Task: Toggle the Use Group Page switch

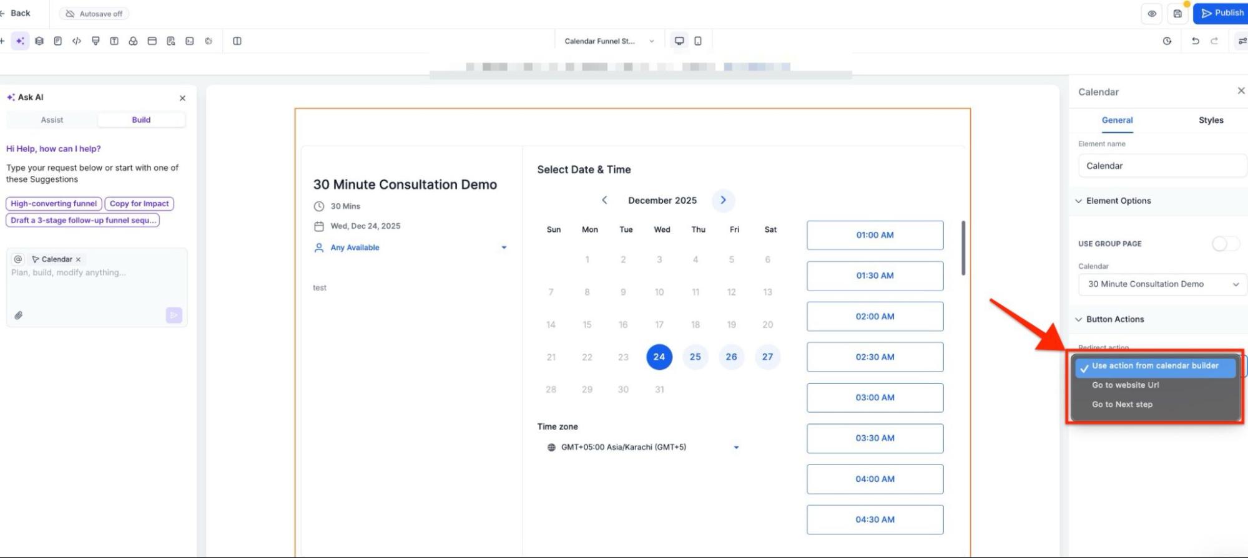Action: [x=1225, y=244]
